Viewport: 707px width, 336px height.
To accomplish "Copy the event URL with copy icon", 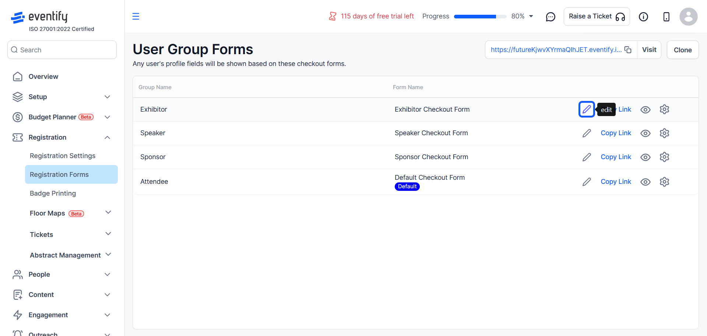I will 628,50.
